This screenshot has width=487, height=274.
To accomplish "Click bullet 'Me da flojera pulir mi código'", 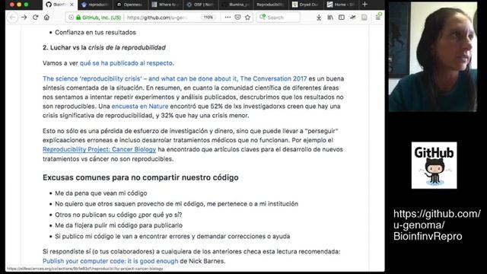I will (x=119, y=225).
